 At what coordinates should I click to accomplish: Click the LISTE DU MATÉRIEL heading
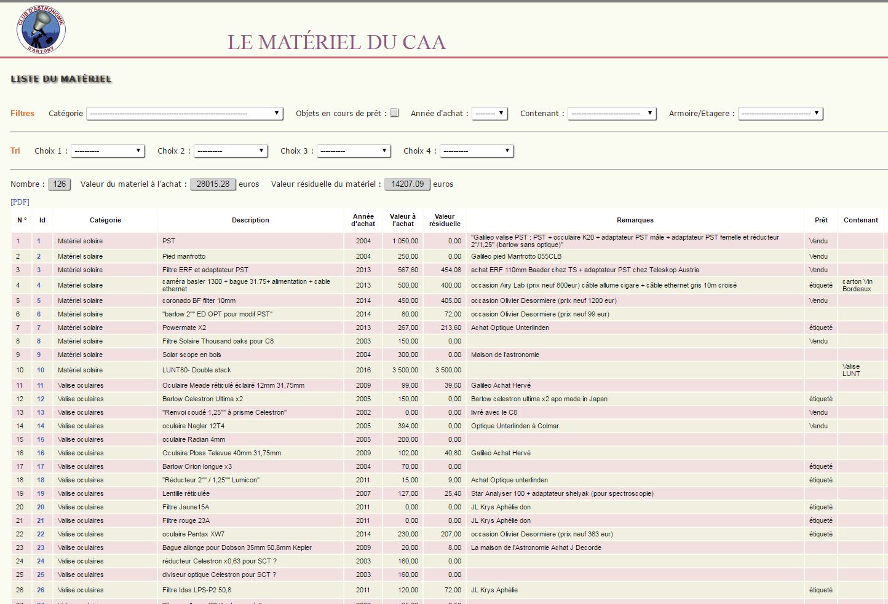61,79
